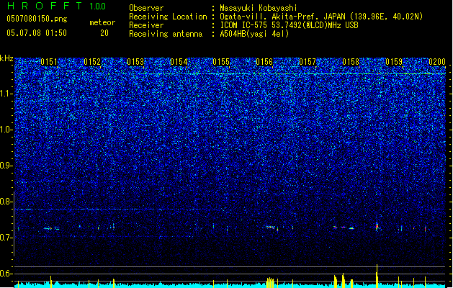The width and height of the screenshot is (453, 288).
Task: Click the 0157 time marker
Action: (x=308, y=62)
